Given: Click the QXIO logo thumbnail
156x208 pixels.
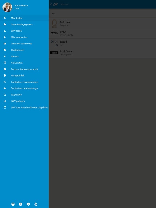Looking at the screenshot, I should pyautogui.click(x=54, y=33).
